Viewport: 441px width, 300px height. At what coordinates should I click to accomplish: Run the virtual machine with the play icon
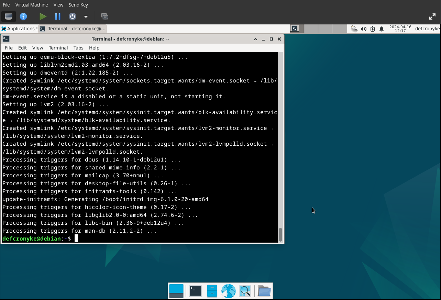click(x=42, y=16)
